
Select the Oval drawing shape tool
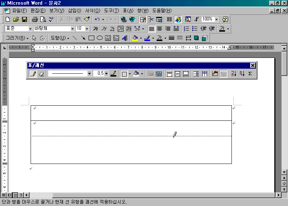pyautogui.click(x=100, y=38)
